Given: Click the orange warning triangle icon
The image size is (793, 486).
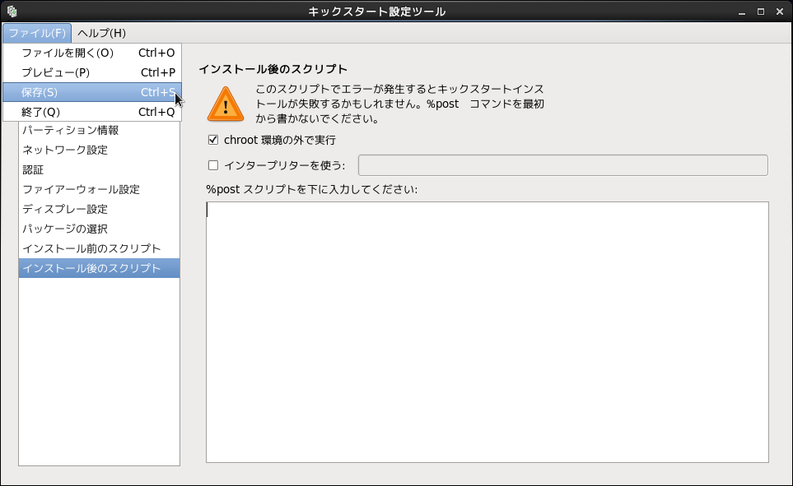Looking at the screenshot, I should click(225, 104).
